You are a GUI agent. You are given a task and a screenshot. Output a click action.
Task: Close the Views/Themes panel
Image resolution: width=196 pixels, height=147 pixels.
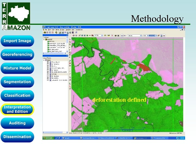67,56
